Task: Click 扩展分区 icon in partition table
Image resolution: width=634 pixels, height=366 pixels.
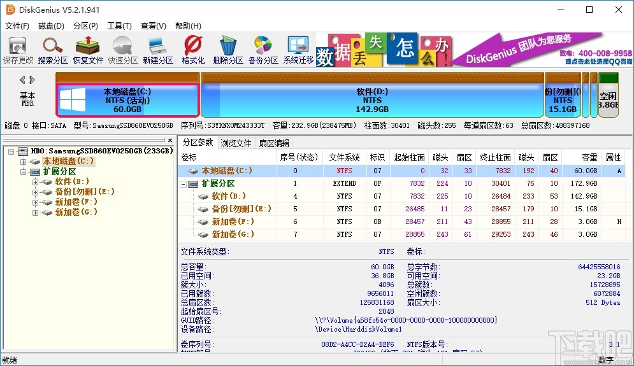Action: tap(193, 184)
